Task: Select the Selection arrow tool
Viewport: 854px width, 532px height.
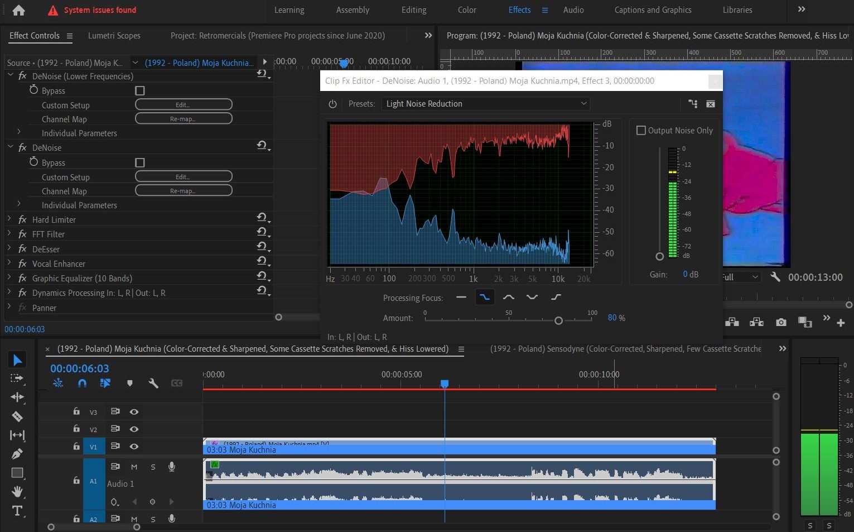Action: (x=17, y=360)
